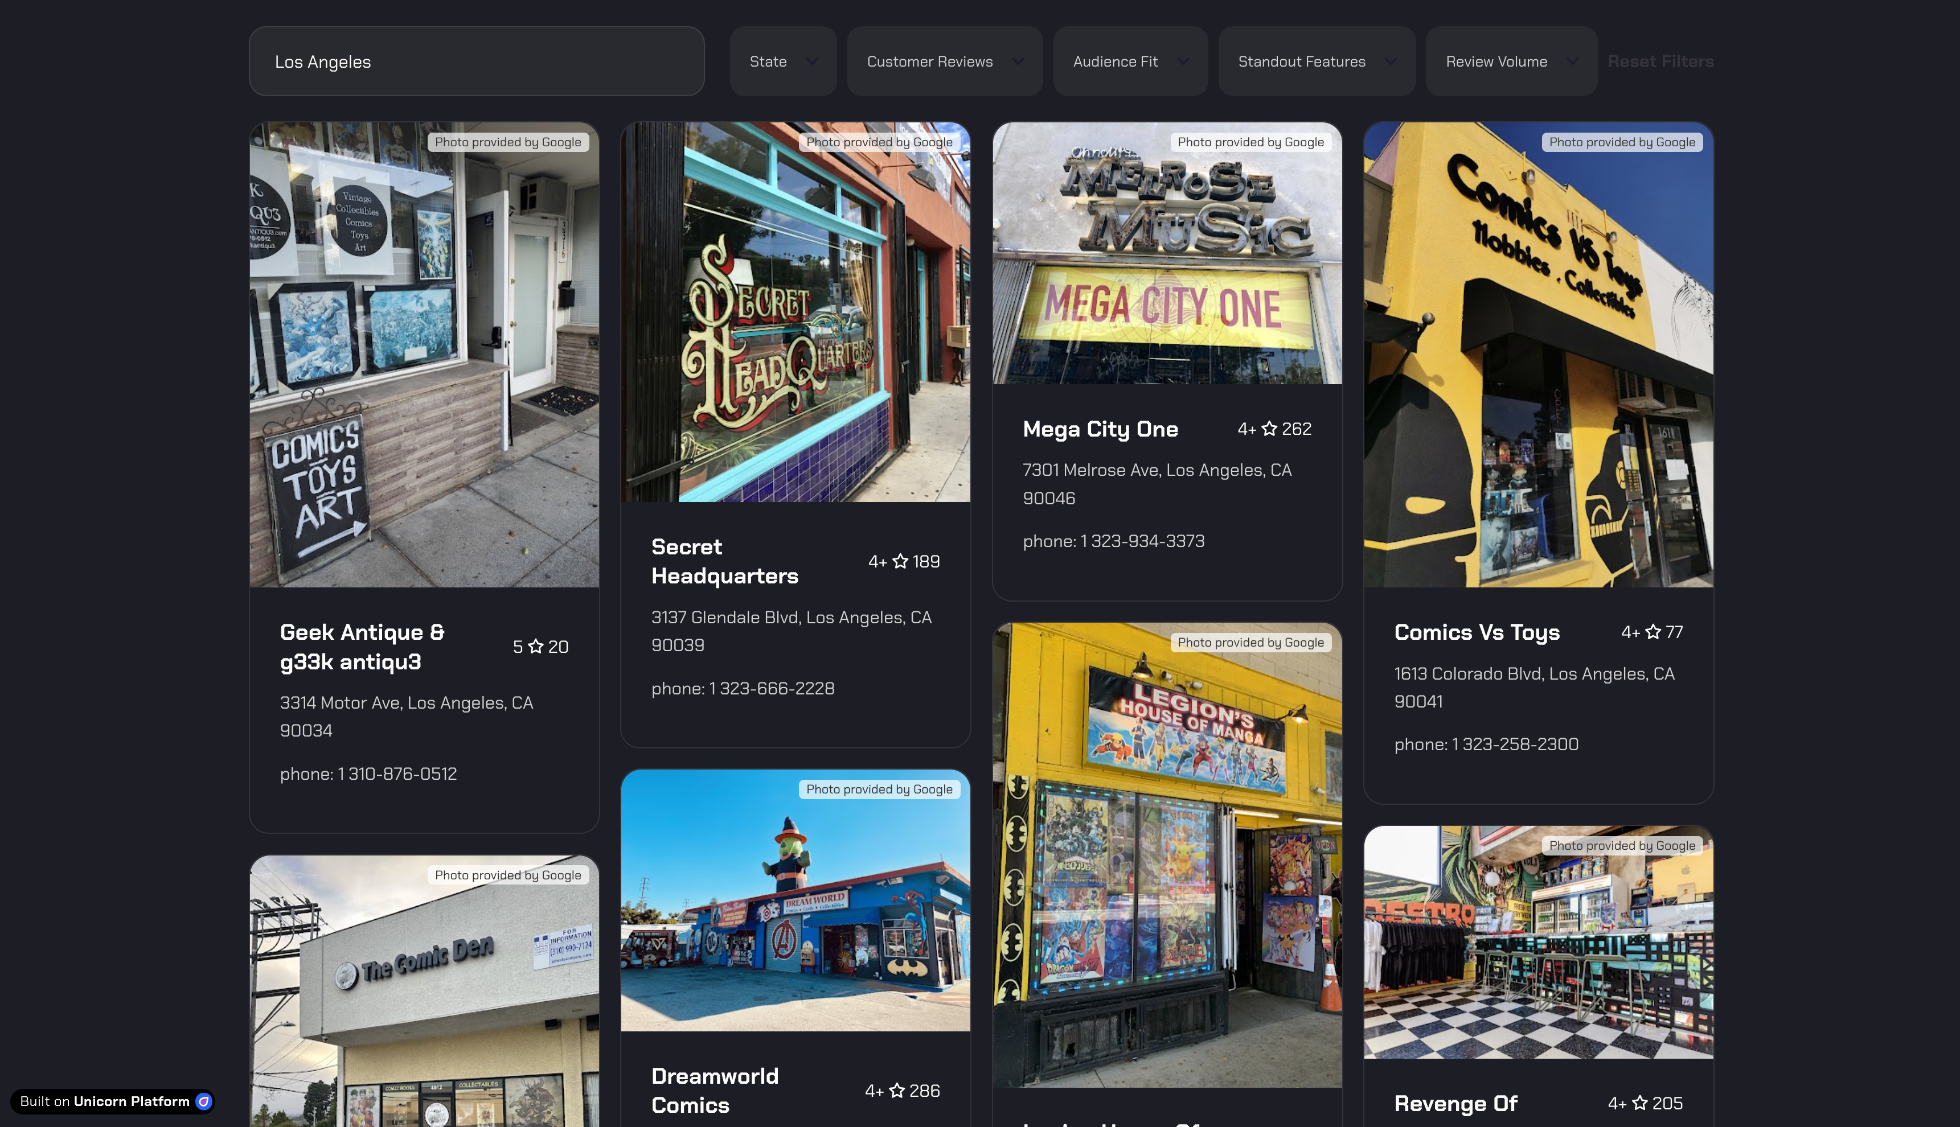The image size is (1960, 1127).
Task: Click the Photo provided by Google tag on Geek Antique
Action: [507, 142]
